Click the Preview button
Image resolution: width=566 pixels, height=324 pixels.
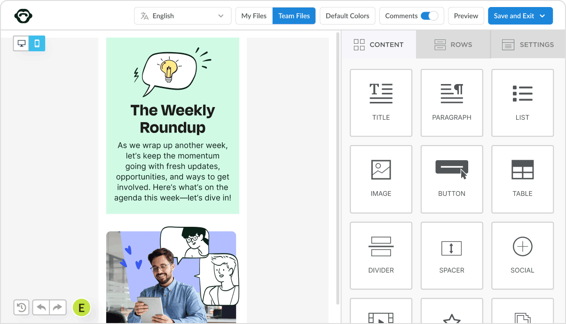point(466,16)
